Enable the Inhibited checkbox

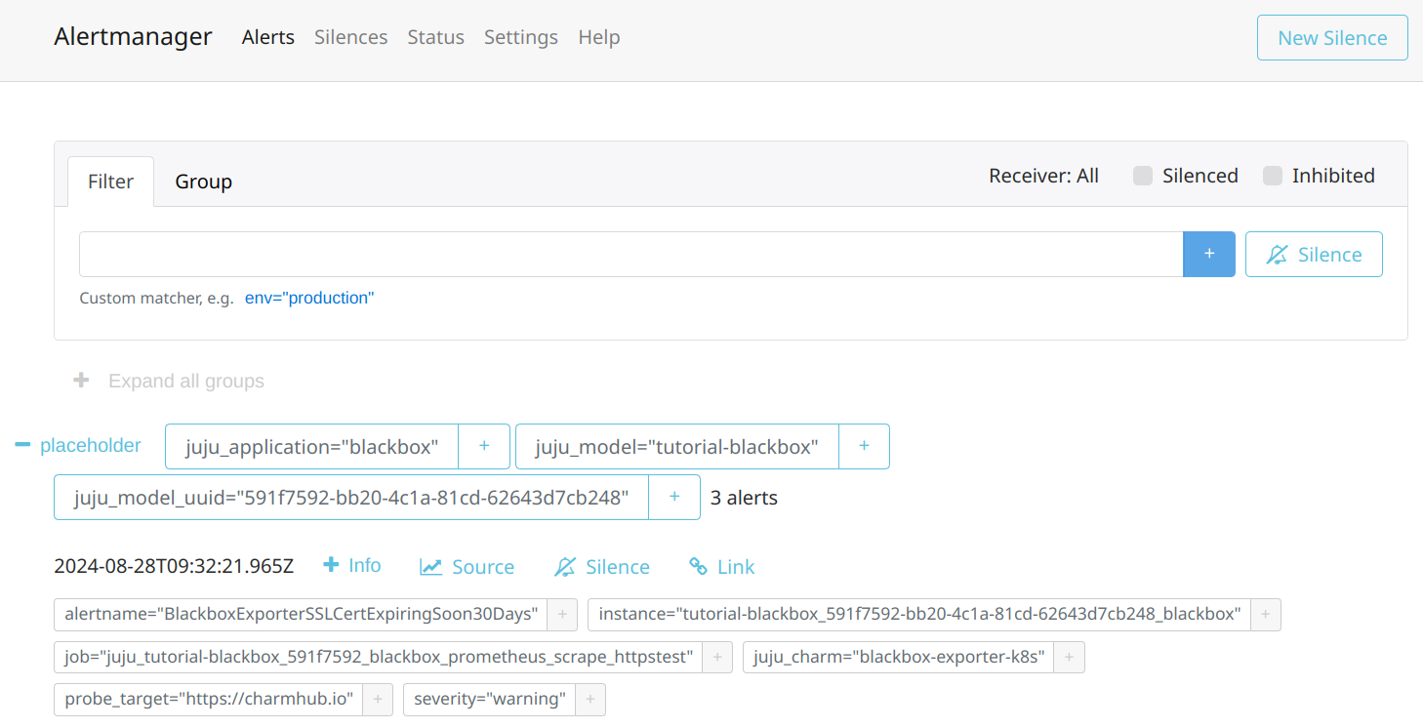tap(1273, 176)
